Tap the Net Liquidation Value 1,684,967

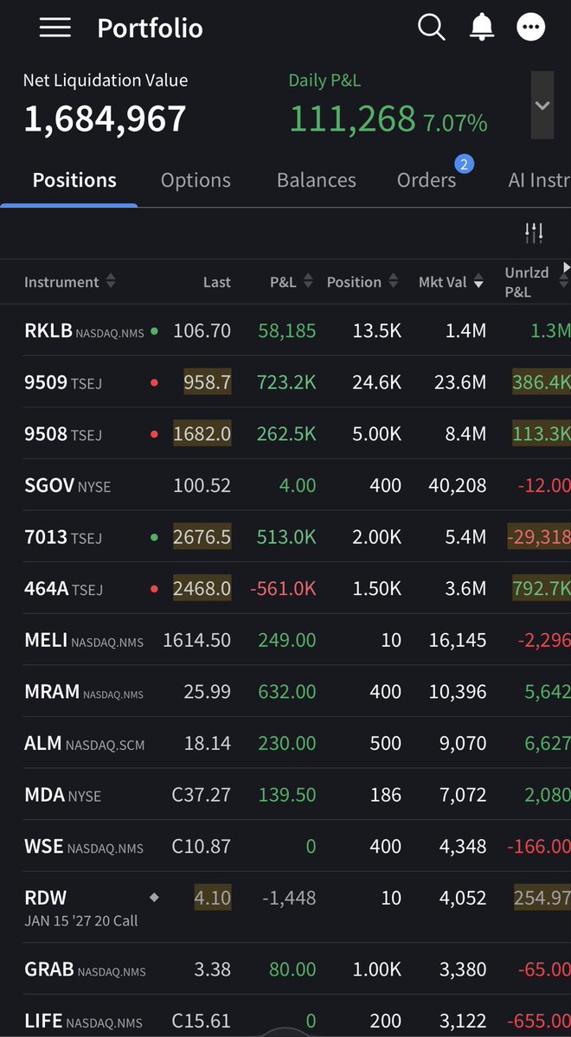pyautogui.click(x=106, y=119)
